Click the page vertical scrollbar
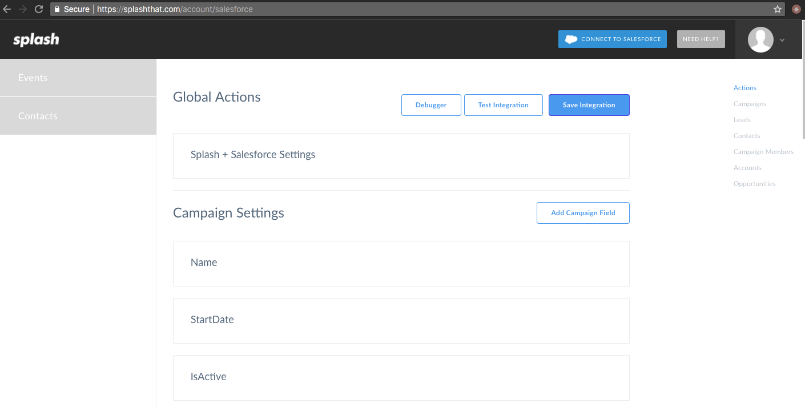805x407 pixels. pos(803,80)
